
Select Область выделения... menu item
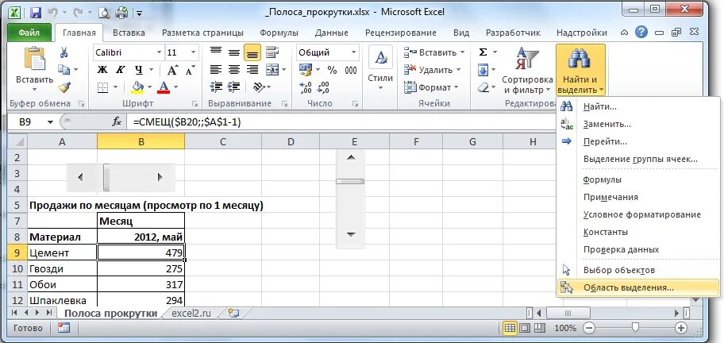tap(638, 287)
